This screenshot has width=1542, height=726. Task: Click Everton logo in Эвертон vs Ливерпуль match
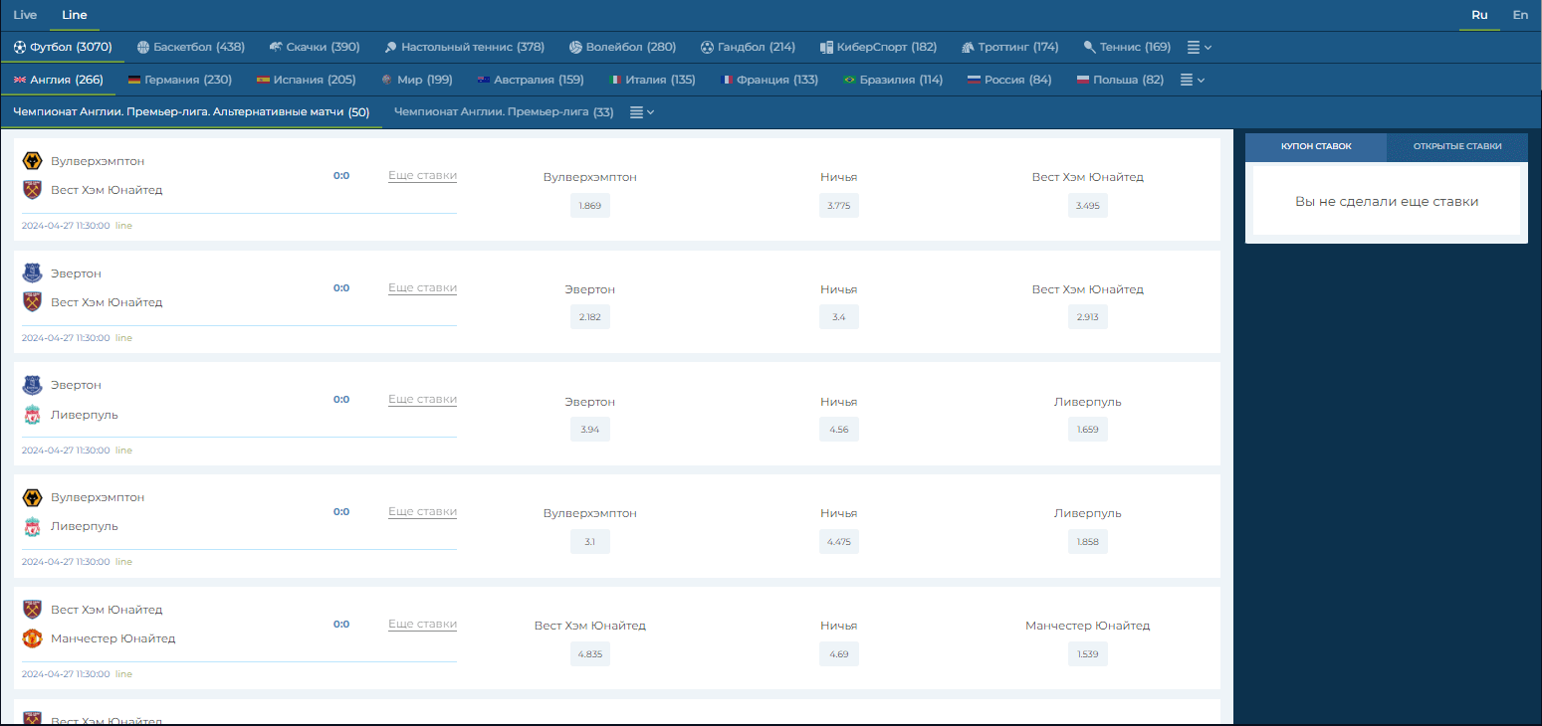(33, 386)
